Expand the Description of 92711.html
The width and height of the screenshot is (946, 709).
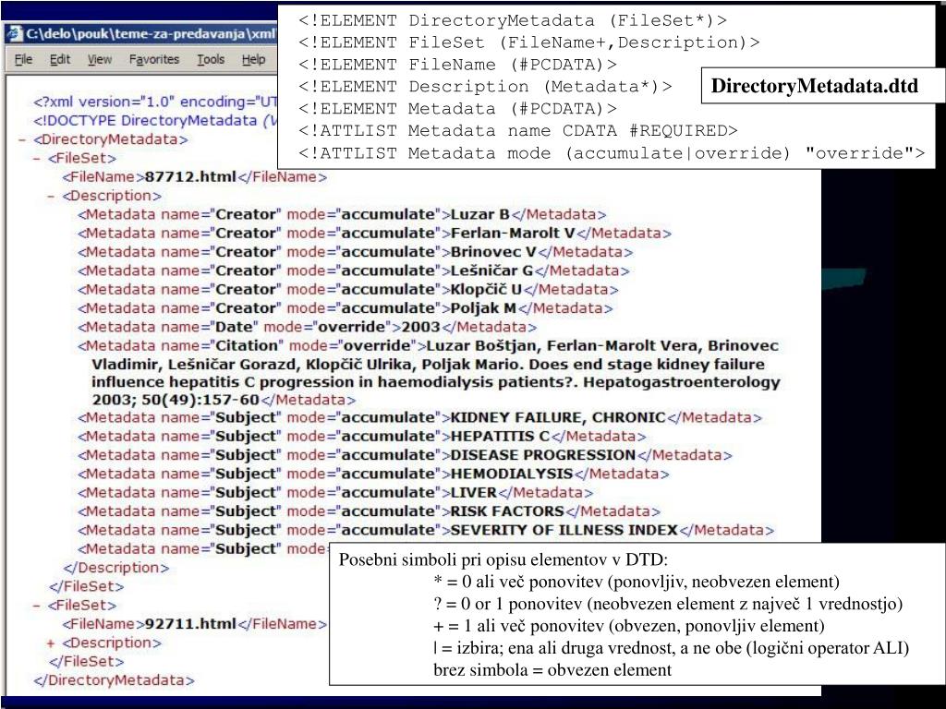coord(52,643)
